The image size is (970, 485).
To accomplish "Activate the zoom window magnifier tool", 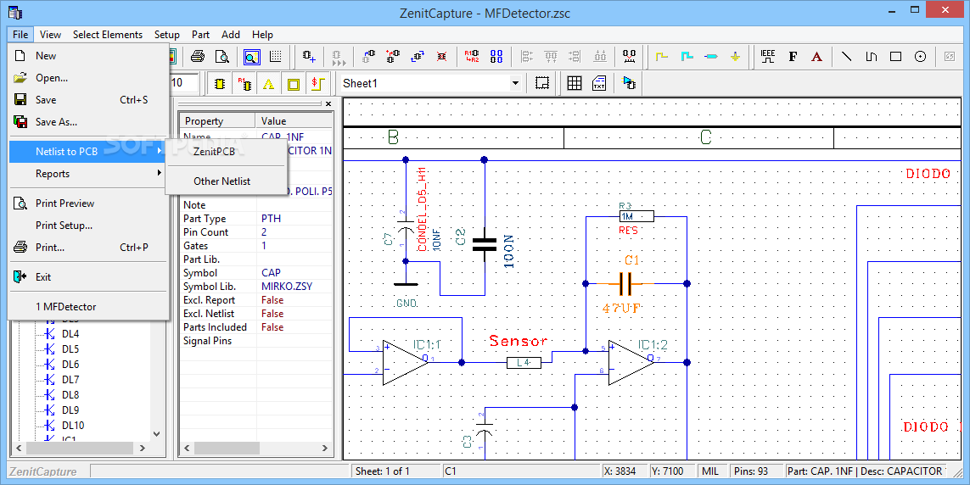I will [251, 57].
